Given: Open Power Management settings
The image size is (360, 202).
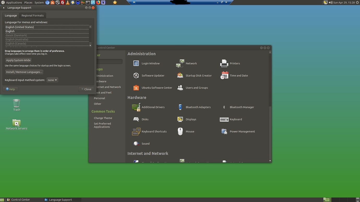Looking at the screenshot, I should [242, 131].
